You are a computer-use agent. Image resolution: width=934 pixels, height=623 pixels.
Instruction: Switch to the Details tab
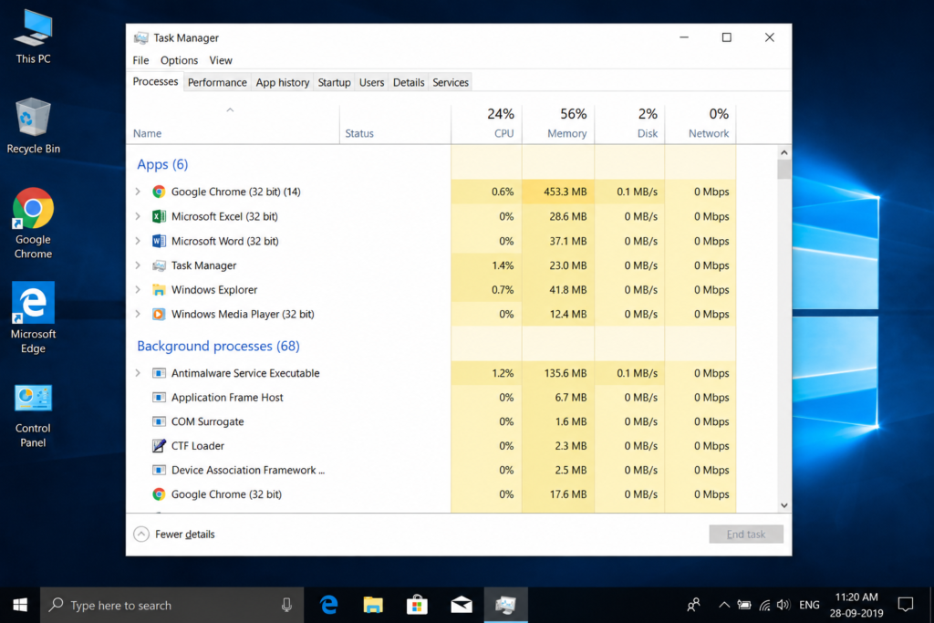tap(409, 82)
